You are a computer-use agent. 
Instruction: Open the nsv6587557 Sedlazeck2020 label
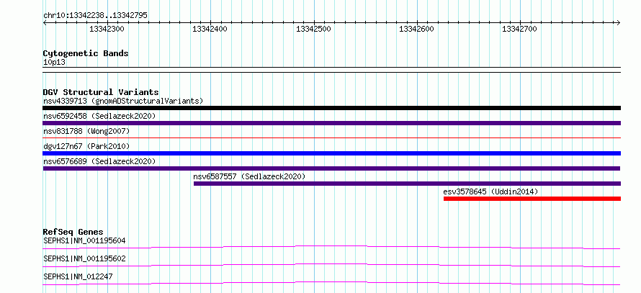[249, 176]
